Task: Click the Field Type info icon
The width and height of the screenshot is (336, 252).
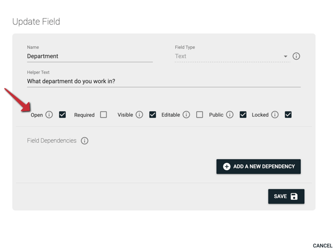Action: (x=296, y=56)
